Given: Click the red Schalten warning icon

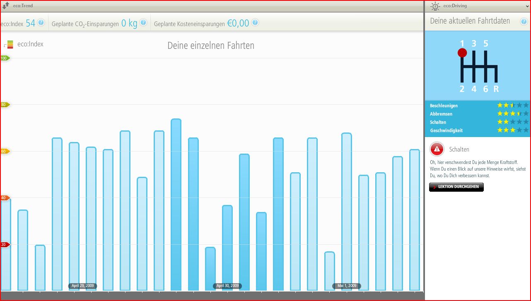Looking at the screenshot, I should pos(437,149).
